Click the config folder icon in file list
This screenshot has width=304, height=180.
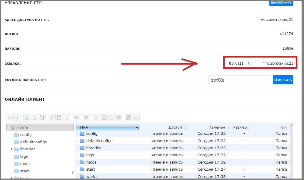(x=82, y=134)
